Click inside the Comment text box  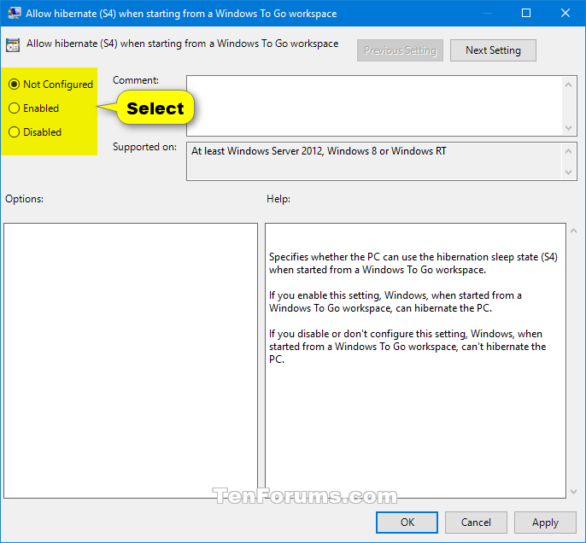pyautogui.click(x=374, y=106)
